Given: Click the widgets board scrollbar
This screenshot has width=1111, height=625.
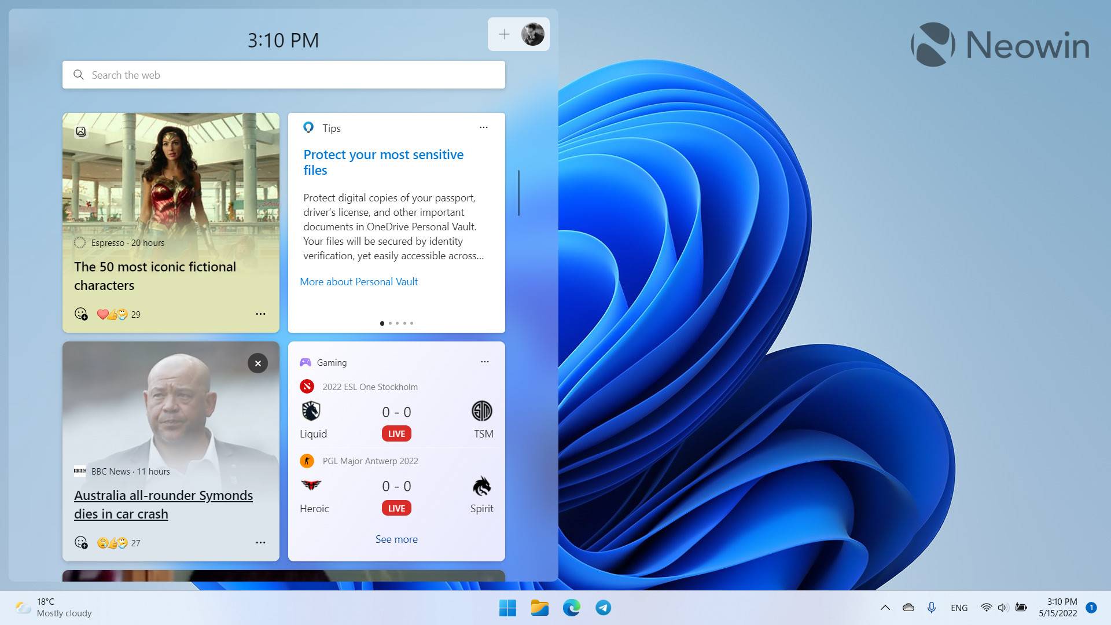Looking at the screenshot, I should (x=518, y=194).
